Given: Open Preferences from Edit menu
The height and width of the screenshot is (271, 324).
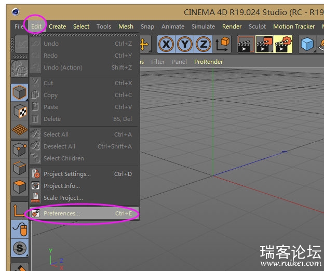Looking at the screenshot, I should point(84,213).
